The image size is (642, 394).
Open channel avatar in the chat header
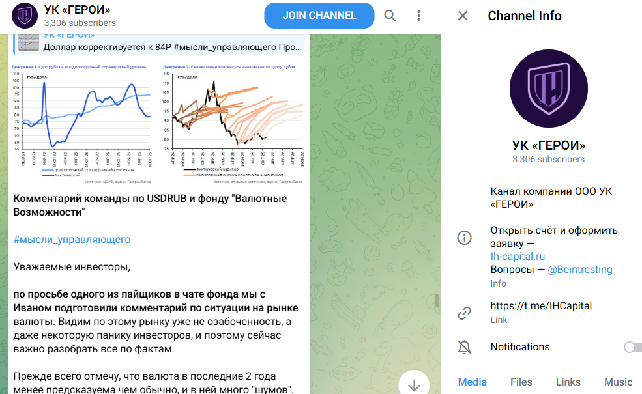coord(25,16)
